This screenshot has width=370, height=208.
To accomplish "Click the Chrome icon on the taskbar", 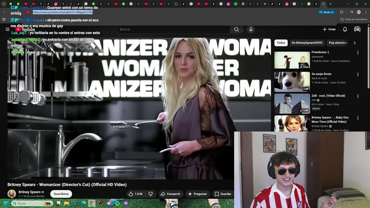I will point(92,203).
